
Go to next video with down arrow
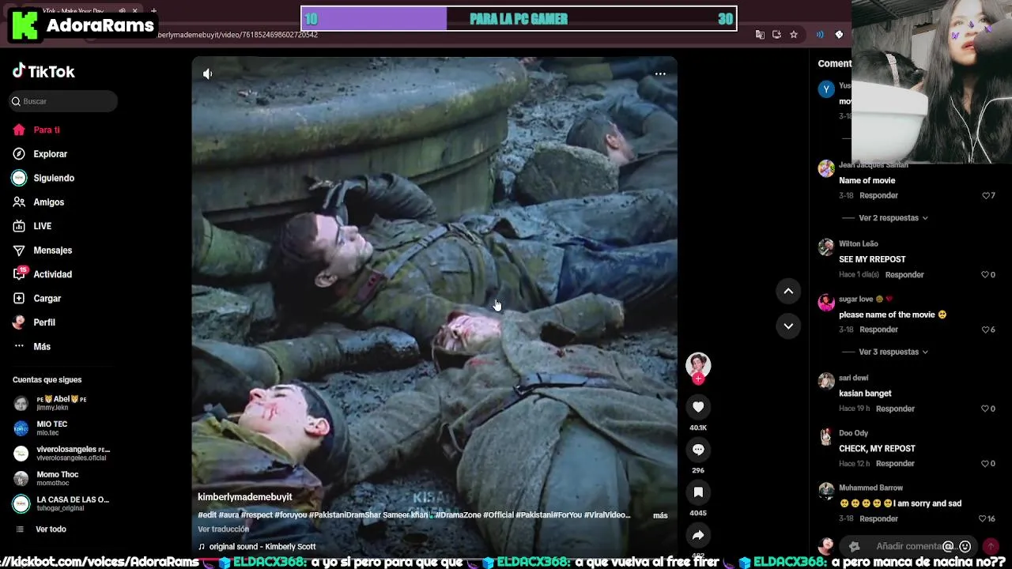point(788,326)
